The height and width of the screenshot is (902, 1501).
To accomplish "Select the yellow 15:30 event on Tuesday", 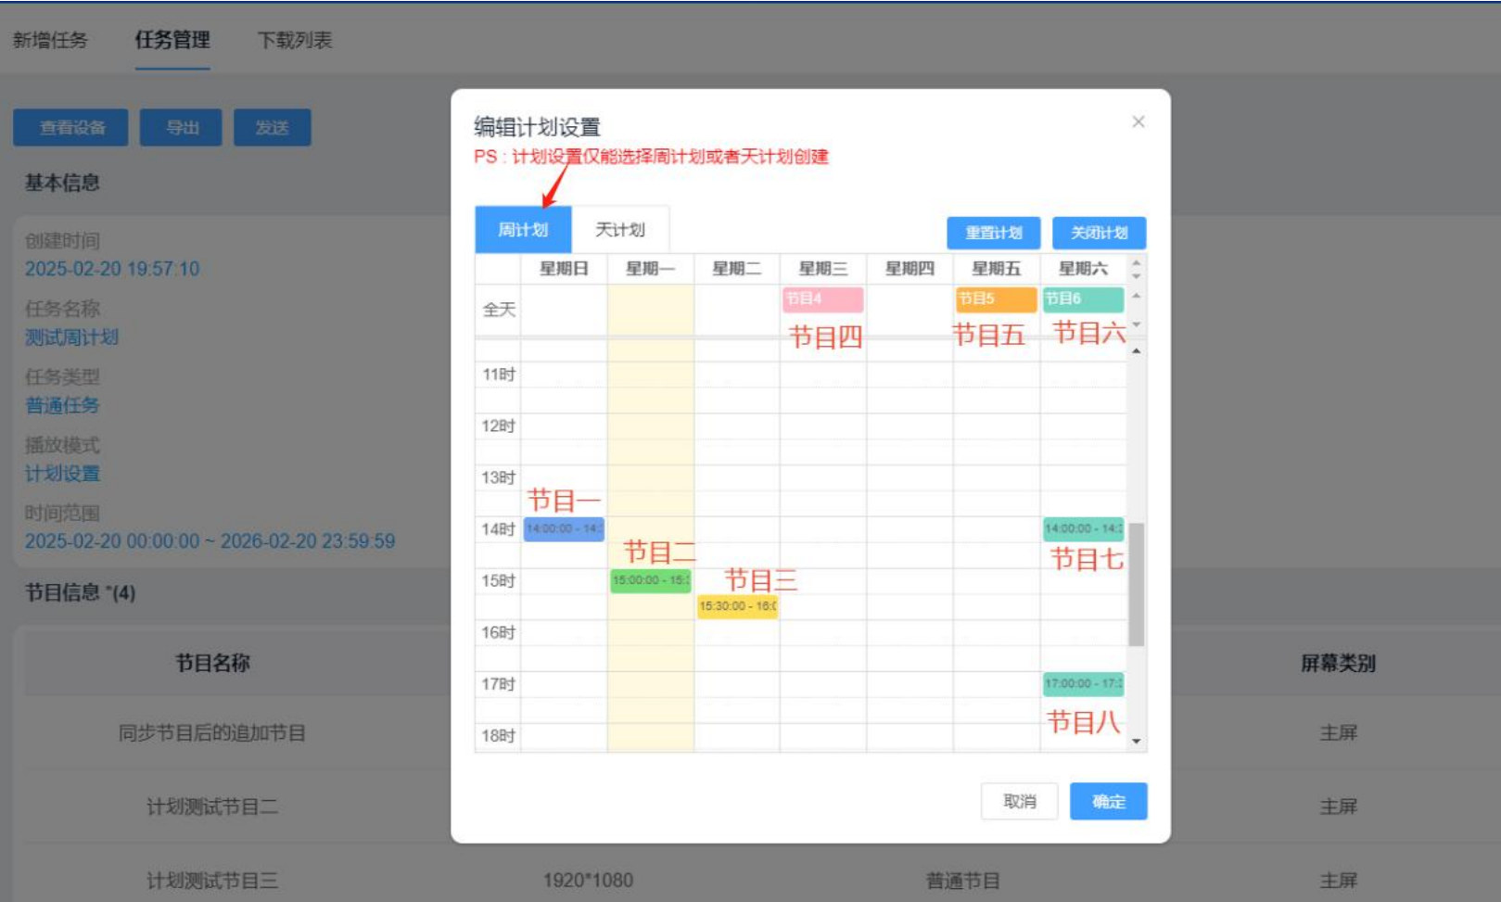I will (x=737, y=606).
